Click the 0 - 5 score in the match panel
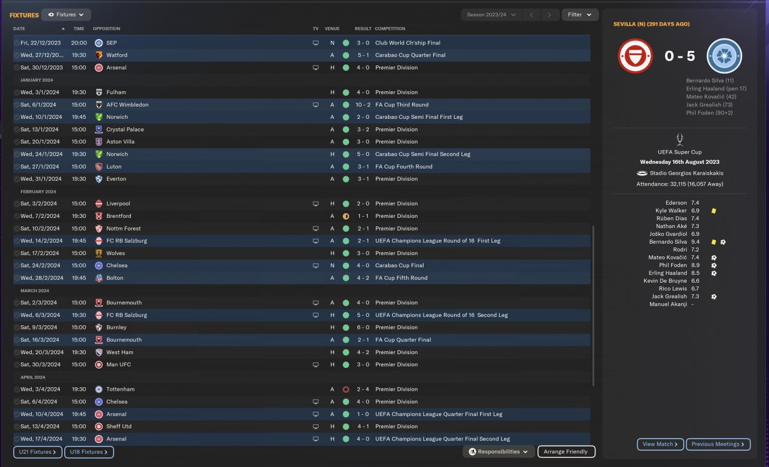 (x=680, y=56)
